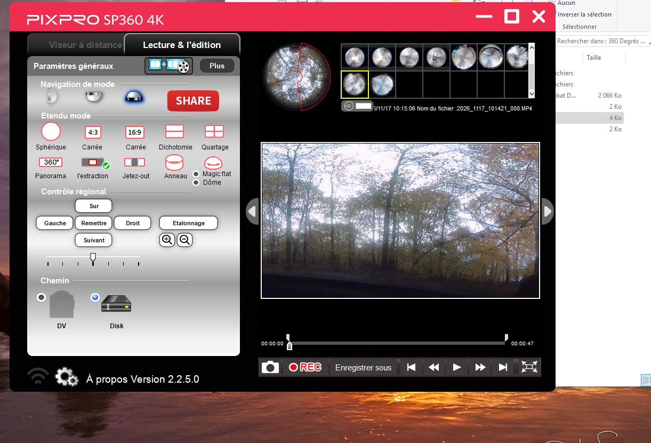
Task: Open the Lecture & l'édition tab
Action: (182, 45)
